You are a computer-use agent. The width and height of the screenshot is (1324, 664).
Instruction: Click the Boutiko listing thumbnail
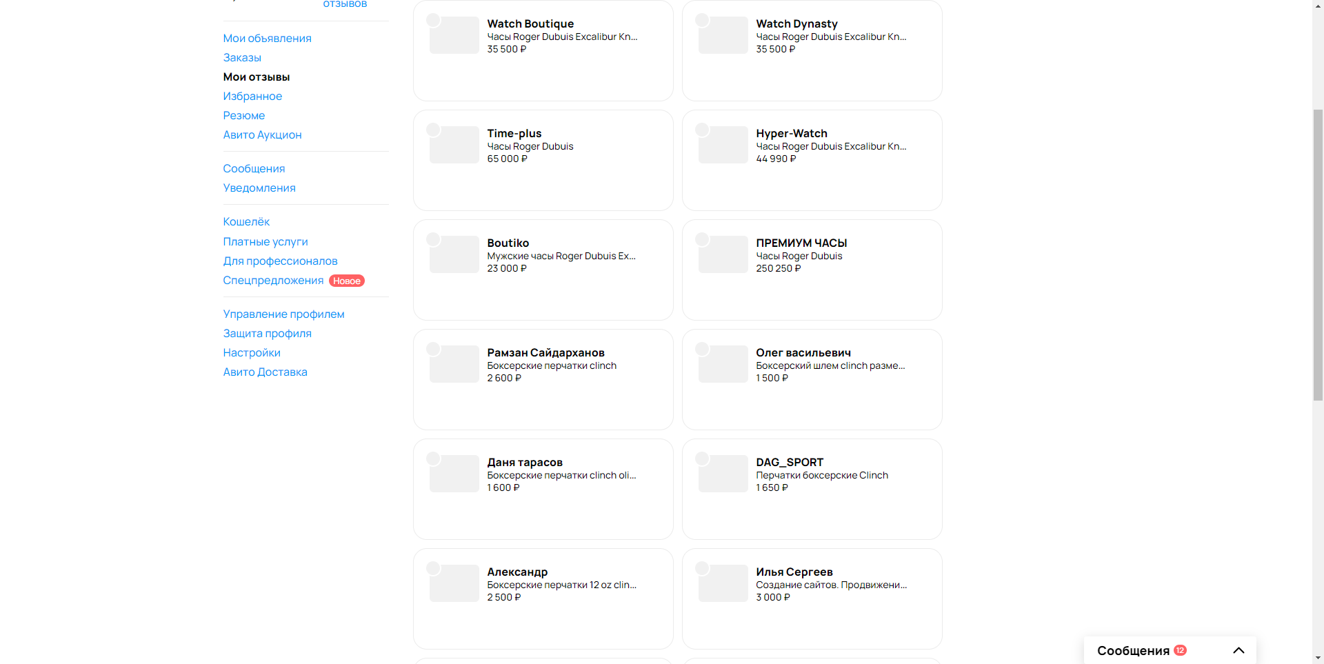pyautogui.click(x=454, y=254)
